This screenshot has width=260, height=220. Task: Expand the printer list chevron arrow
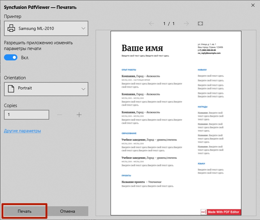tap(83, 28)
